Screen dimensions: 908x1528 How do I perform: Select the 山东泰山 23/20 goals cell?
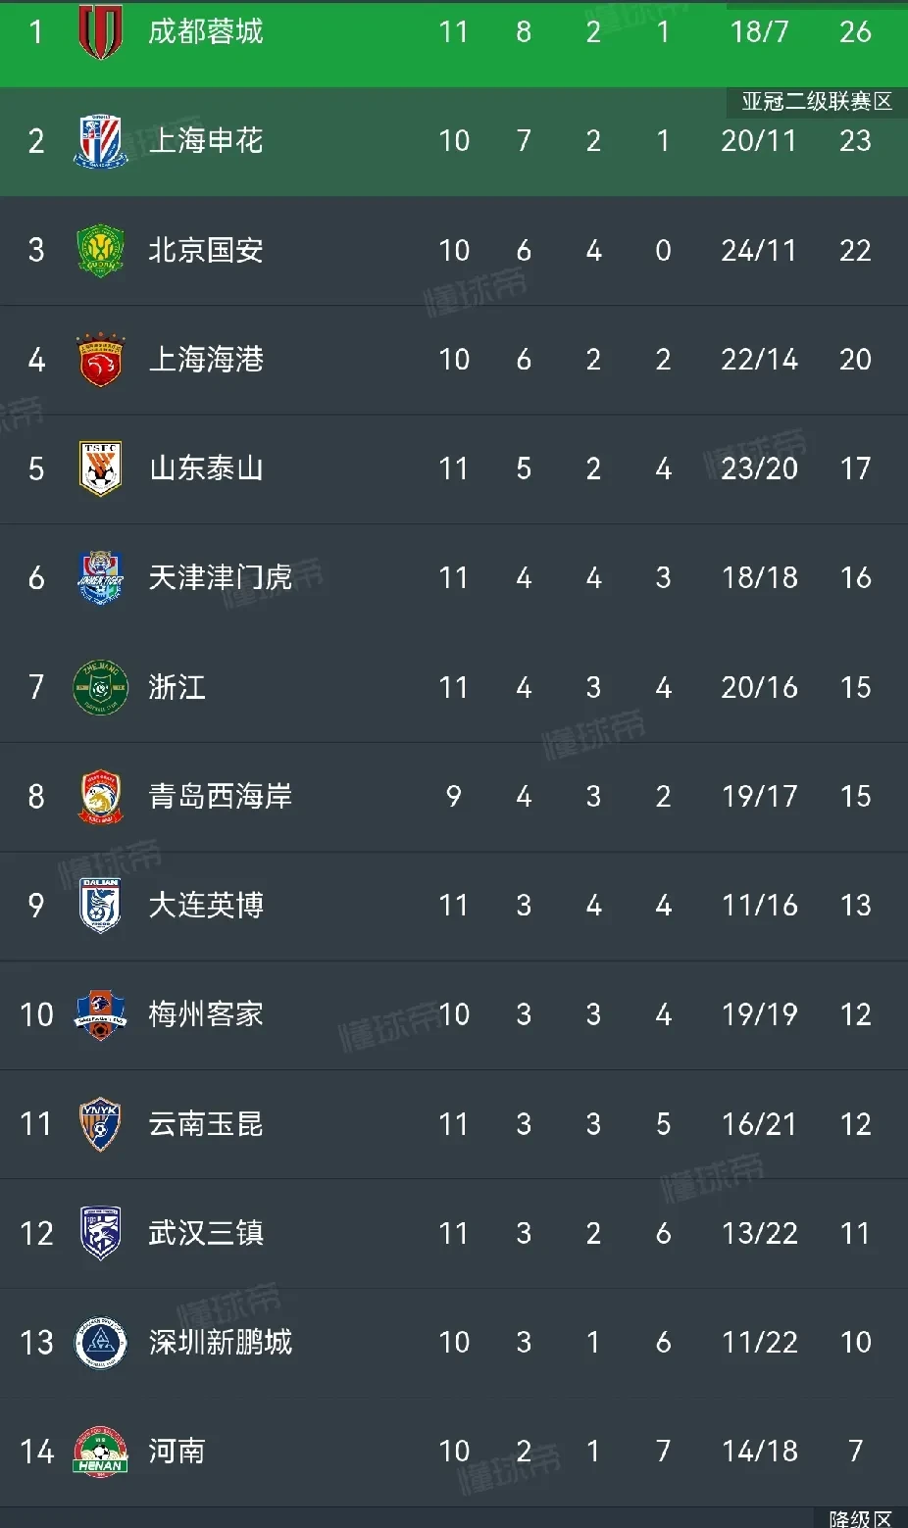(759, 468)
